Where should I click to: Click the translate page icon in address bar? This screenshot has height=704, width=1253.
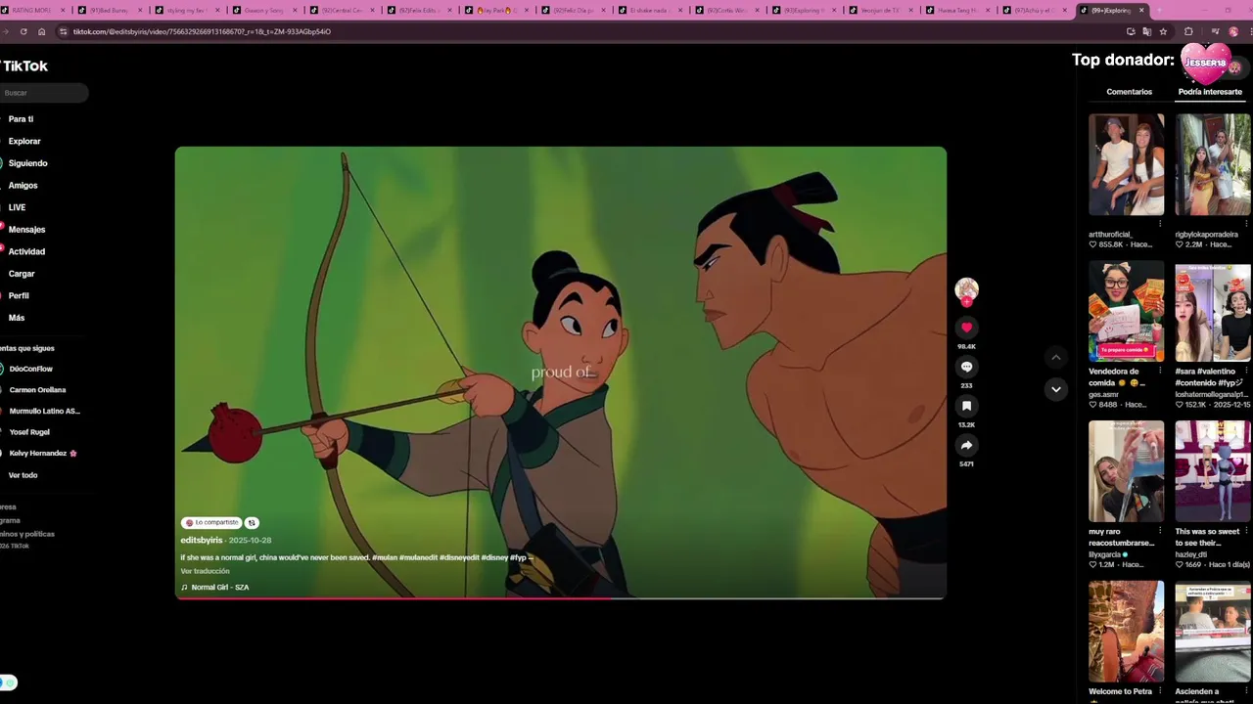point(1146,31)
